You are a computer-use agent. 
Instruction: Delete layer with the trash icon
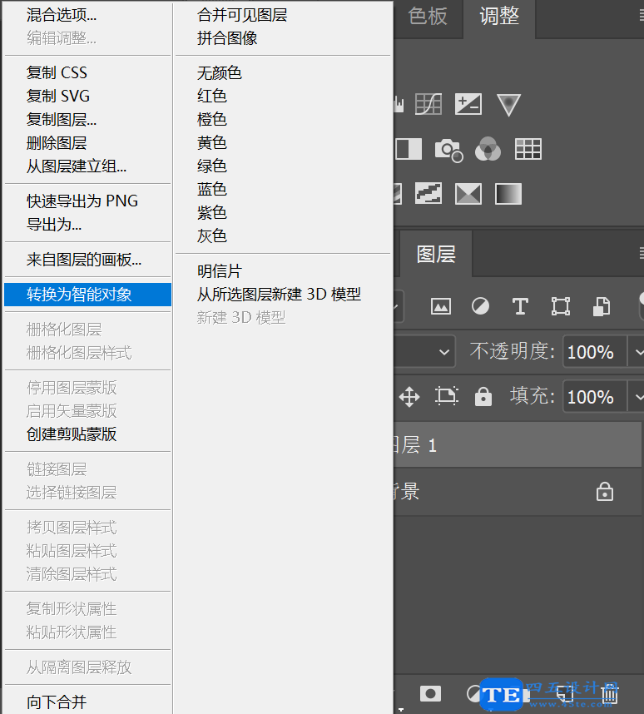click(610, 693)
